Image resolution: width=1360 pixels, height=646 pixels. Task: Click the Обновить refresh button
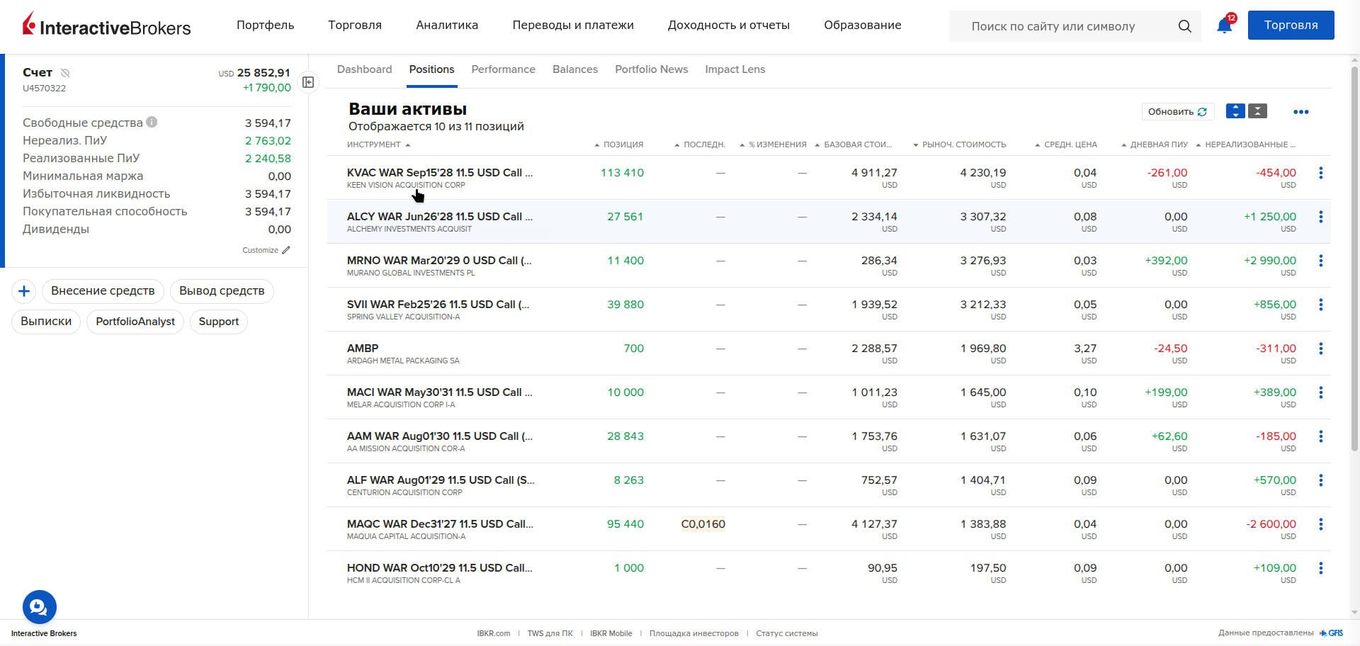(1177, 112)
